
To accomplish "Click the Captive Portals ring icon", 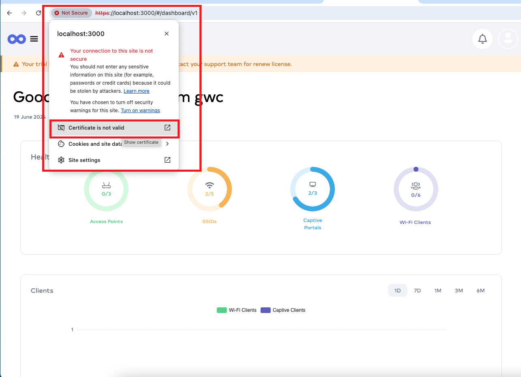I will click(x=313, y=189).
